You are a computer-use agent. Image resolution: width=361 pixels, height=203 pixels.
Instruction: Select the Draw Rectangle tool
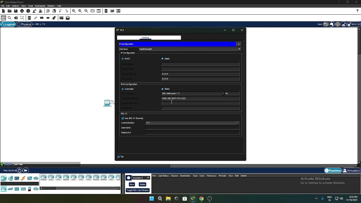(x=42, y=18)
